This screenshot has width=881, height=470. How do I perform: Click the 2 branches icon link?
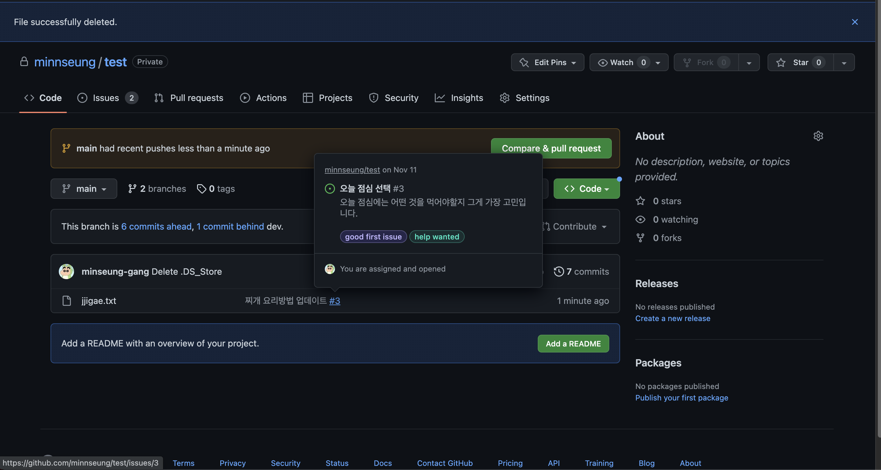click(132, 189)
